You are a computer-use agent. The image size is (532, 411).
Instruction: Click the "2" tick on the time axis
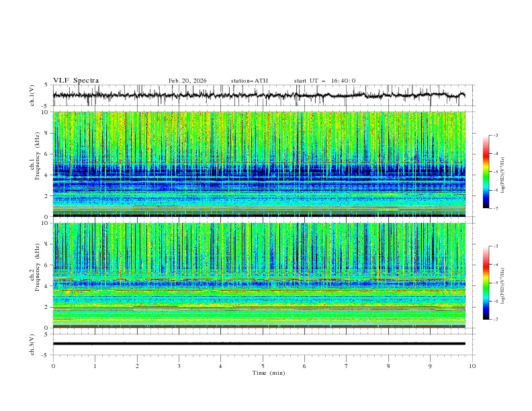[137, 366]
